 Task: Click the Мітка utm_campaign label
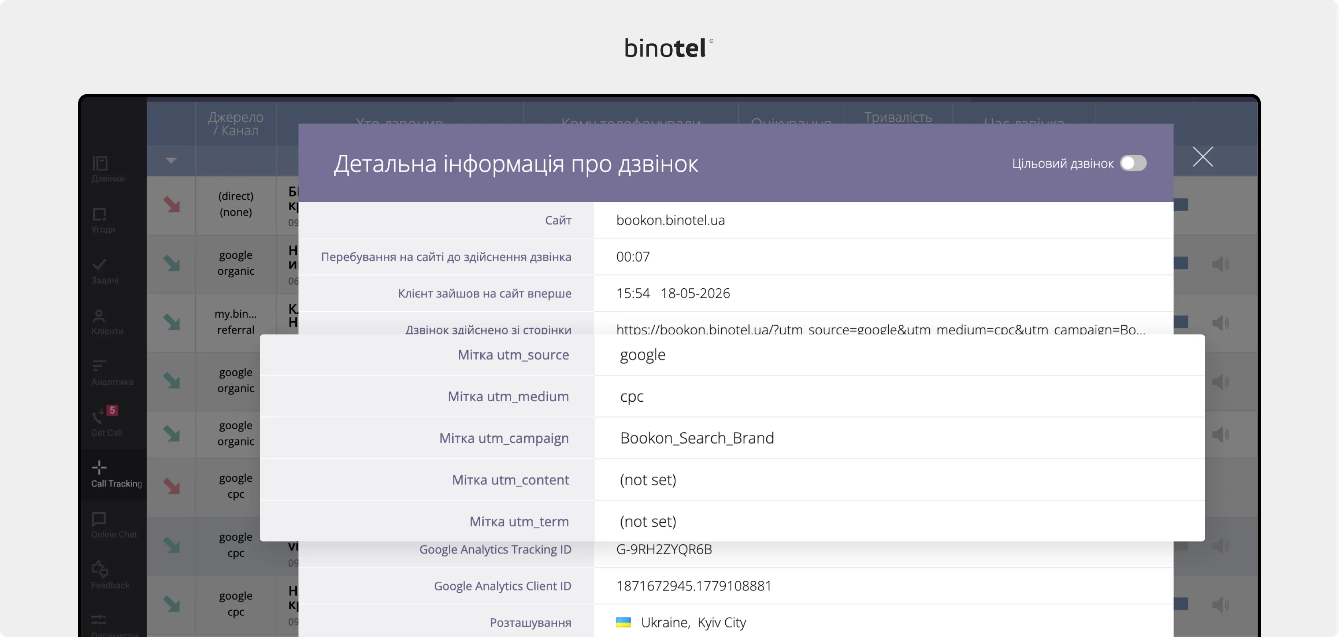point(504,438)
